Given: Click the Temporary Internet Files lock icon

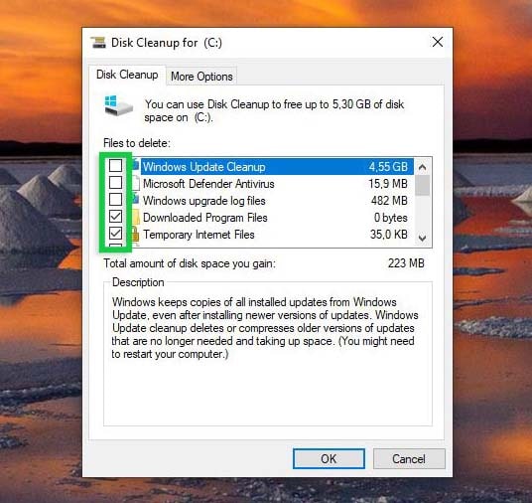Looking at the screenshot, I should coord(136,235).
